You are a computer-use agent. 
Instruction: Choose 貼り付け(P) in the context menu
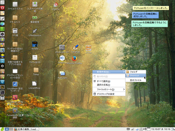tap(109, 76)
